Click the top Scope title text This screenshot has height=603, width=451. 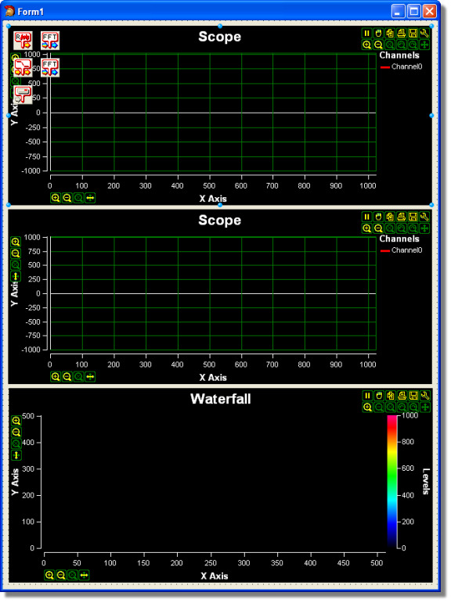pos(220,37)
